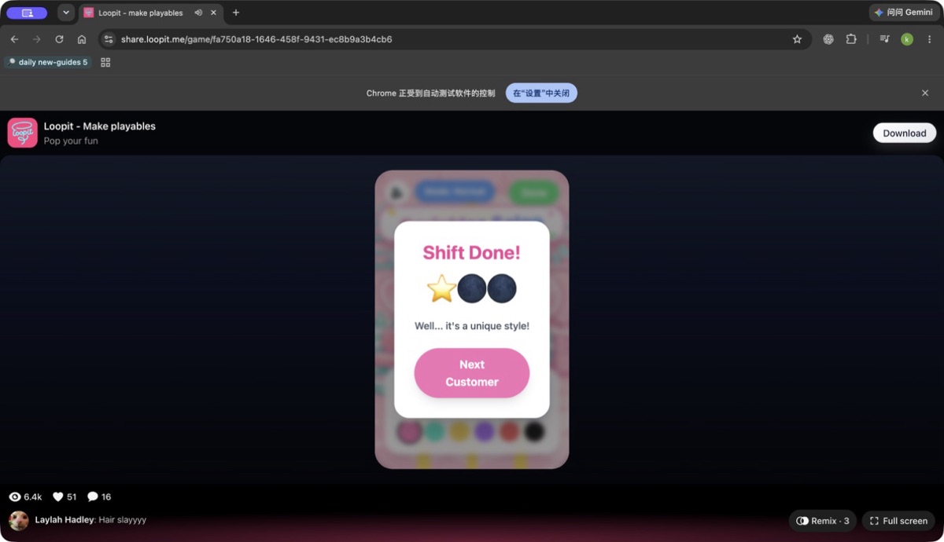This screenshot has height=542, width=944.
Task: Open the 问问 Gemini button
Action: coord(903,13)
